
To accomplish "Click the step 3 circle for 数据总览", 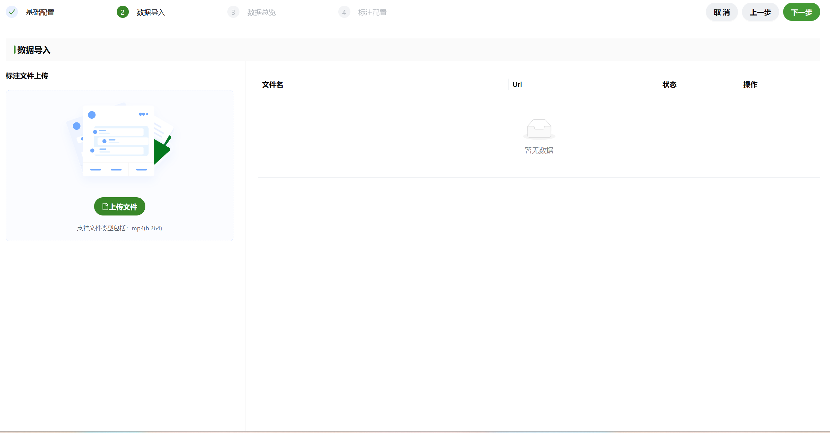I will click(233, 12).
